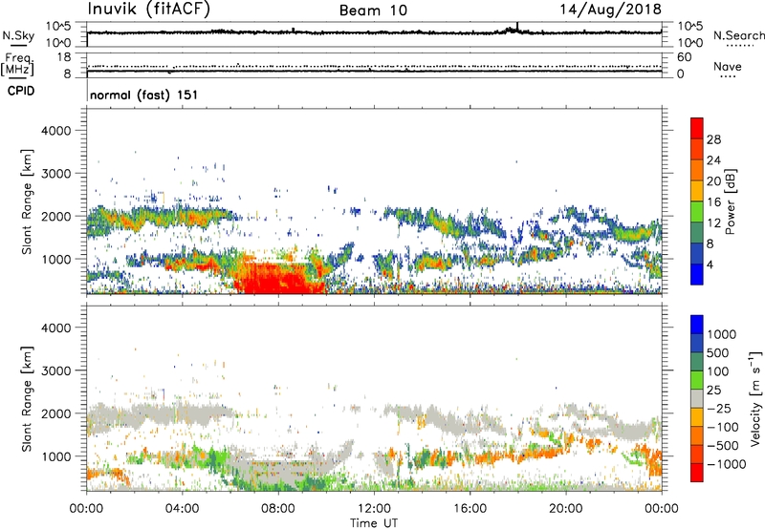Click the '08:00' time axis tick label

278,509
